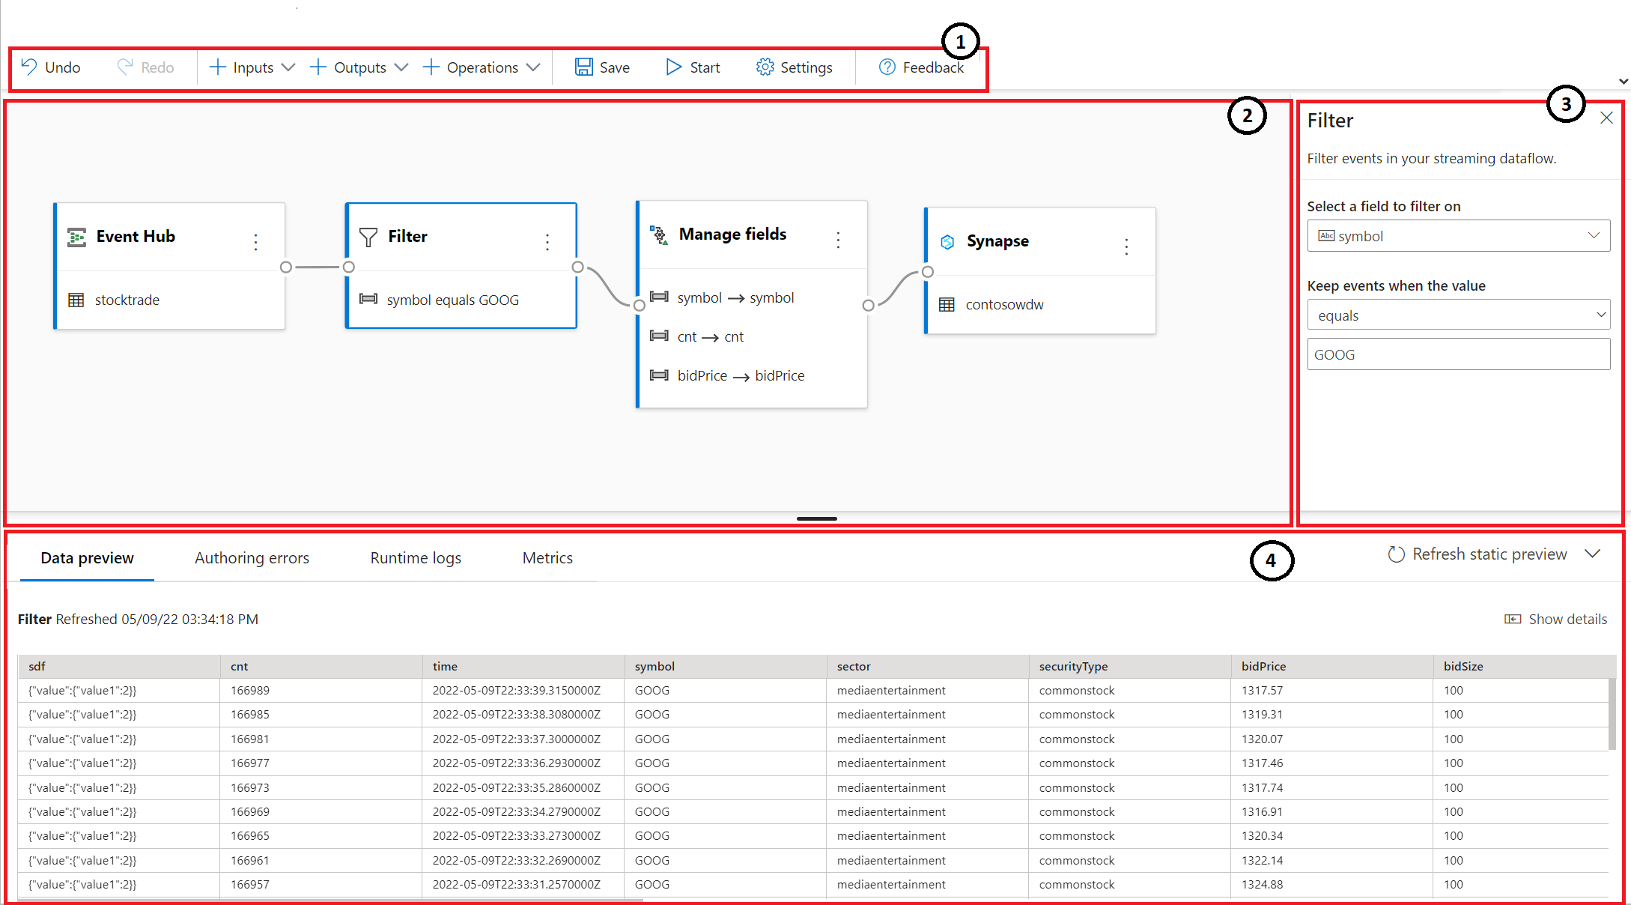Open Settings gear in toolbar
The image size is (1631, 905).
pos(765,67)
